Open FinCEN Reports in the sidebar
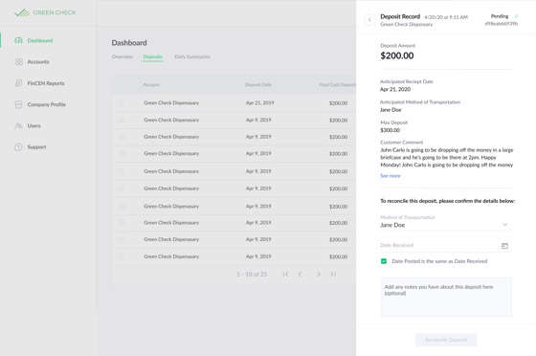536x356 pixels. [x=46, y=83]
